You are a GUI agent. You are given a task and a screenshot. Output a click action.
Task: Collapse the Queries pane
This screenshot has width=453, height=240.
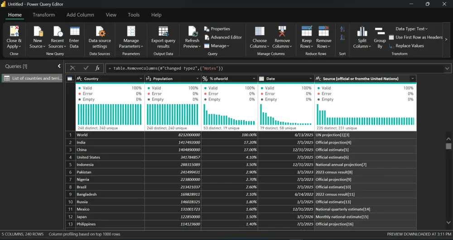coord(59,66)
